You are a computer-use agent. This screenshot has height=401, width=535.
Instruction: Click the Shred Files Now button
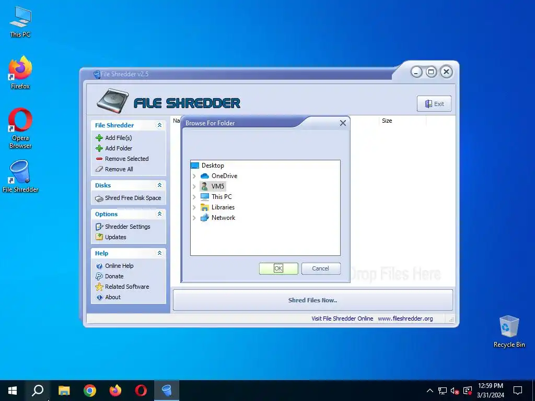coord(312,300)
